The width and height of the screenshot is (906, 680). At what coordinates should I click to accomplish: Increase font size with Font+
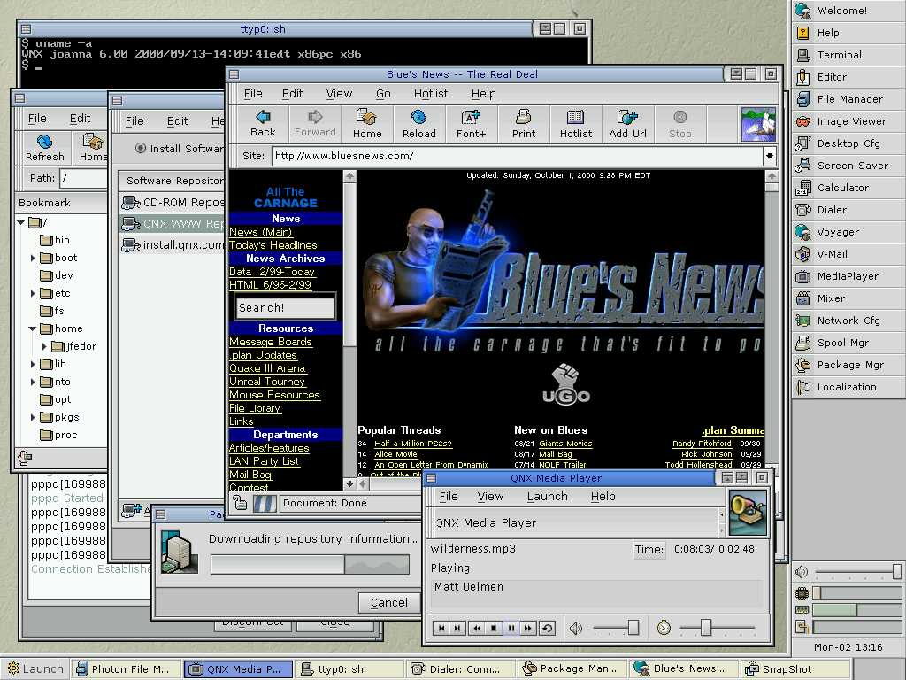(471, 124)
